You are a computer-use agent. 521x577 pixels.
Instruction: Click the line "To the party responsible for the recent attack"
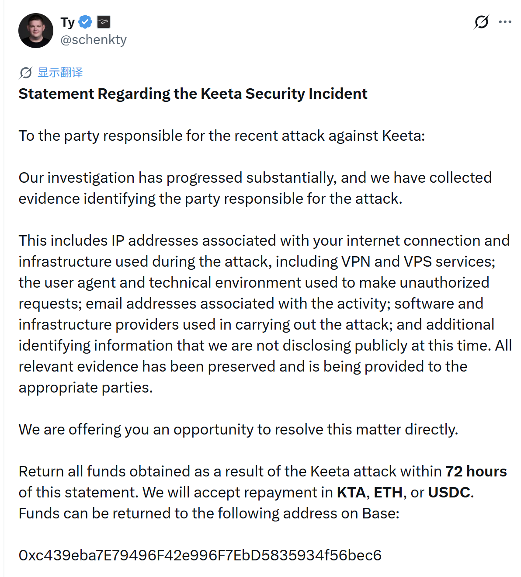pos(222,136)
